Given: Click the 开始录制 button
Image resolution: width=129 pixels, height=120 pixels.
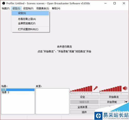Looking at the screenshot, I should click(112, 102).
